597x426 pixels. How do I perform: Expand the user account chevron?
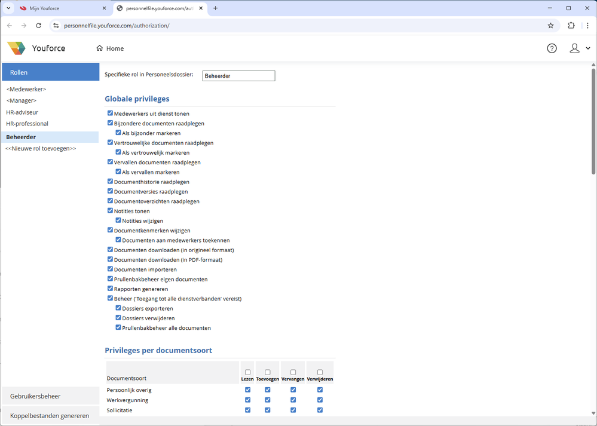pyautogui.click(x=588, y=48)
